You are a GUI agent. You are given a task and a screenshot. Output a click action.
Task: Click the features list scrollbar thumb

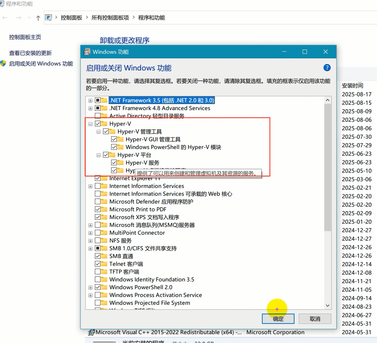[327, 167]
